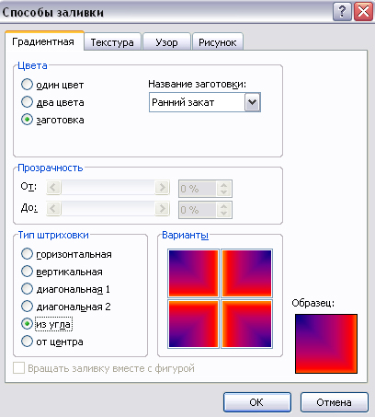
Task: Click right arrow of the От transparency slider
Action: click(162, 187)
